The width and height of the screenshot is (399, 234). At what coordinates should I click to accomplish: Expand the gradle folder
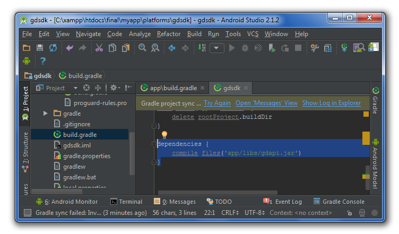tap(45, 114)
